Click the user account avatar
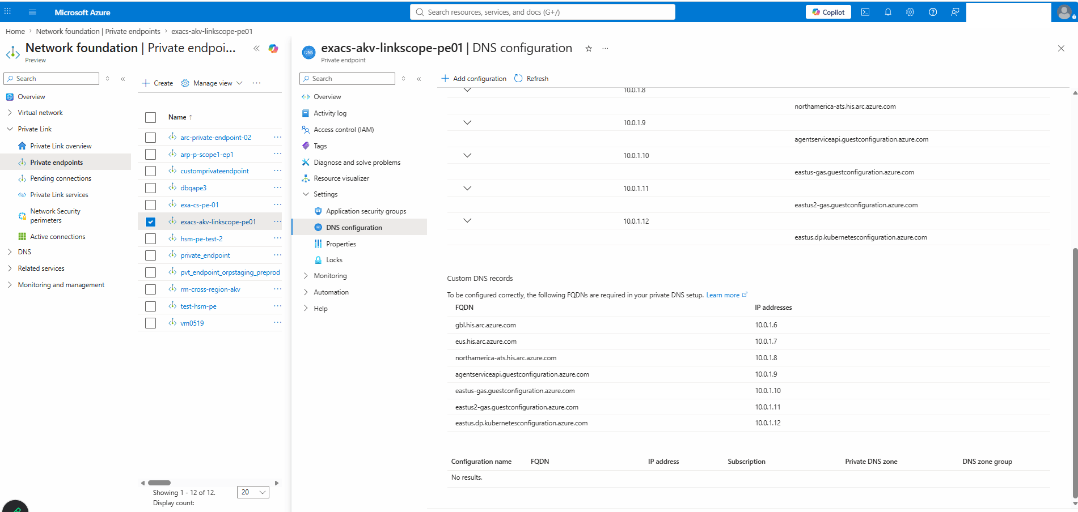1078x512 pixels. [x=1064, y=12]
